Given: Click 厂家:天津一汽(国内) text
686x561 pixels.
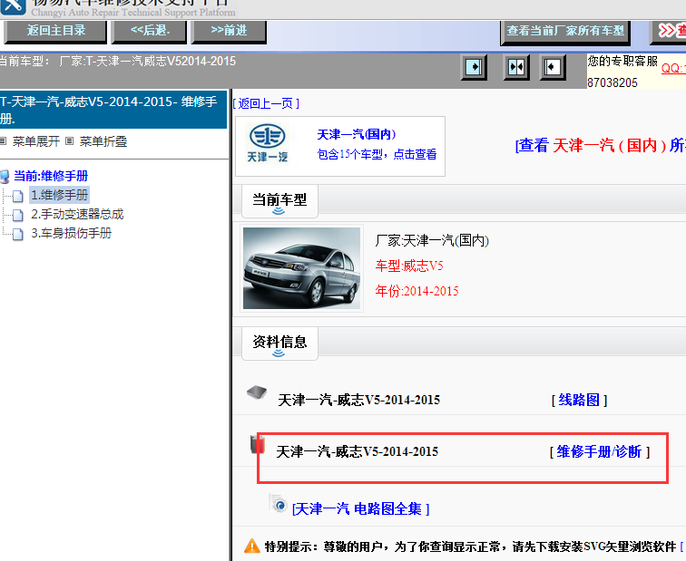Looking at the screenshot, I should coord(432,240).
